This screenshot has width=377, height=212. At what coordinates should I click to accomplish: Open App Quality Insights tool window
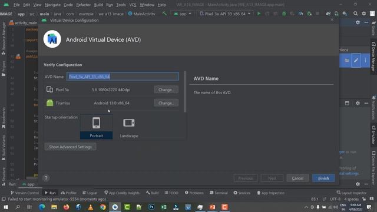tap(122, 193)
